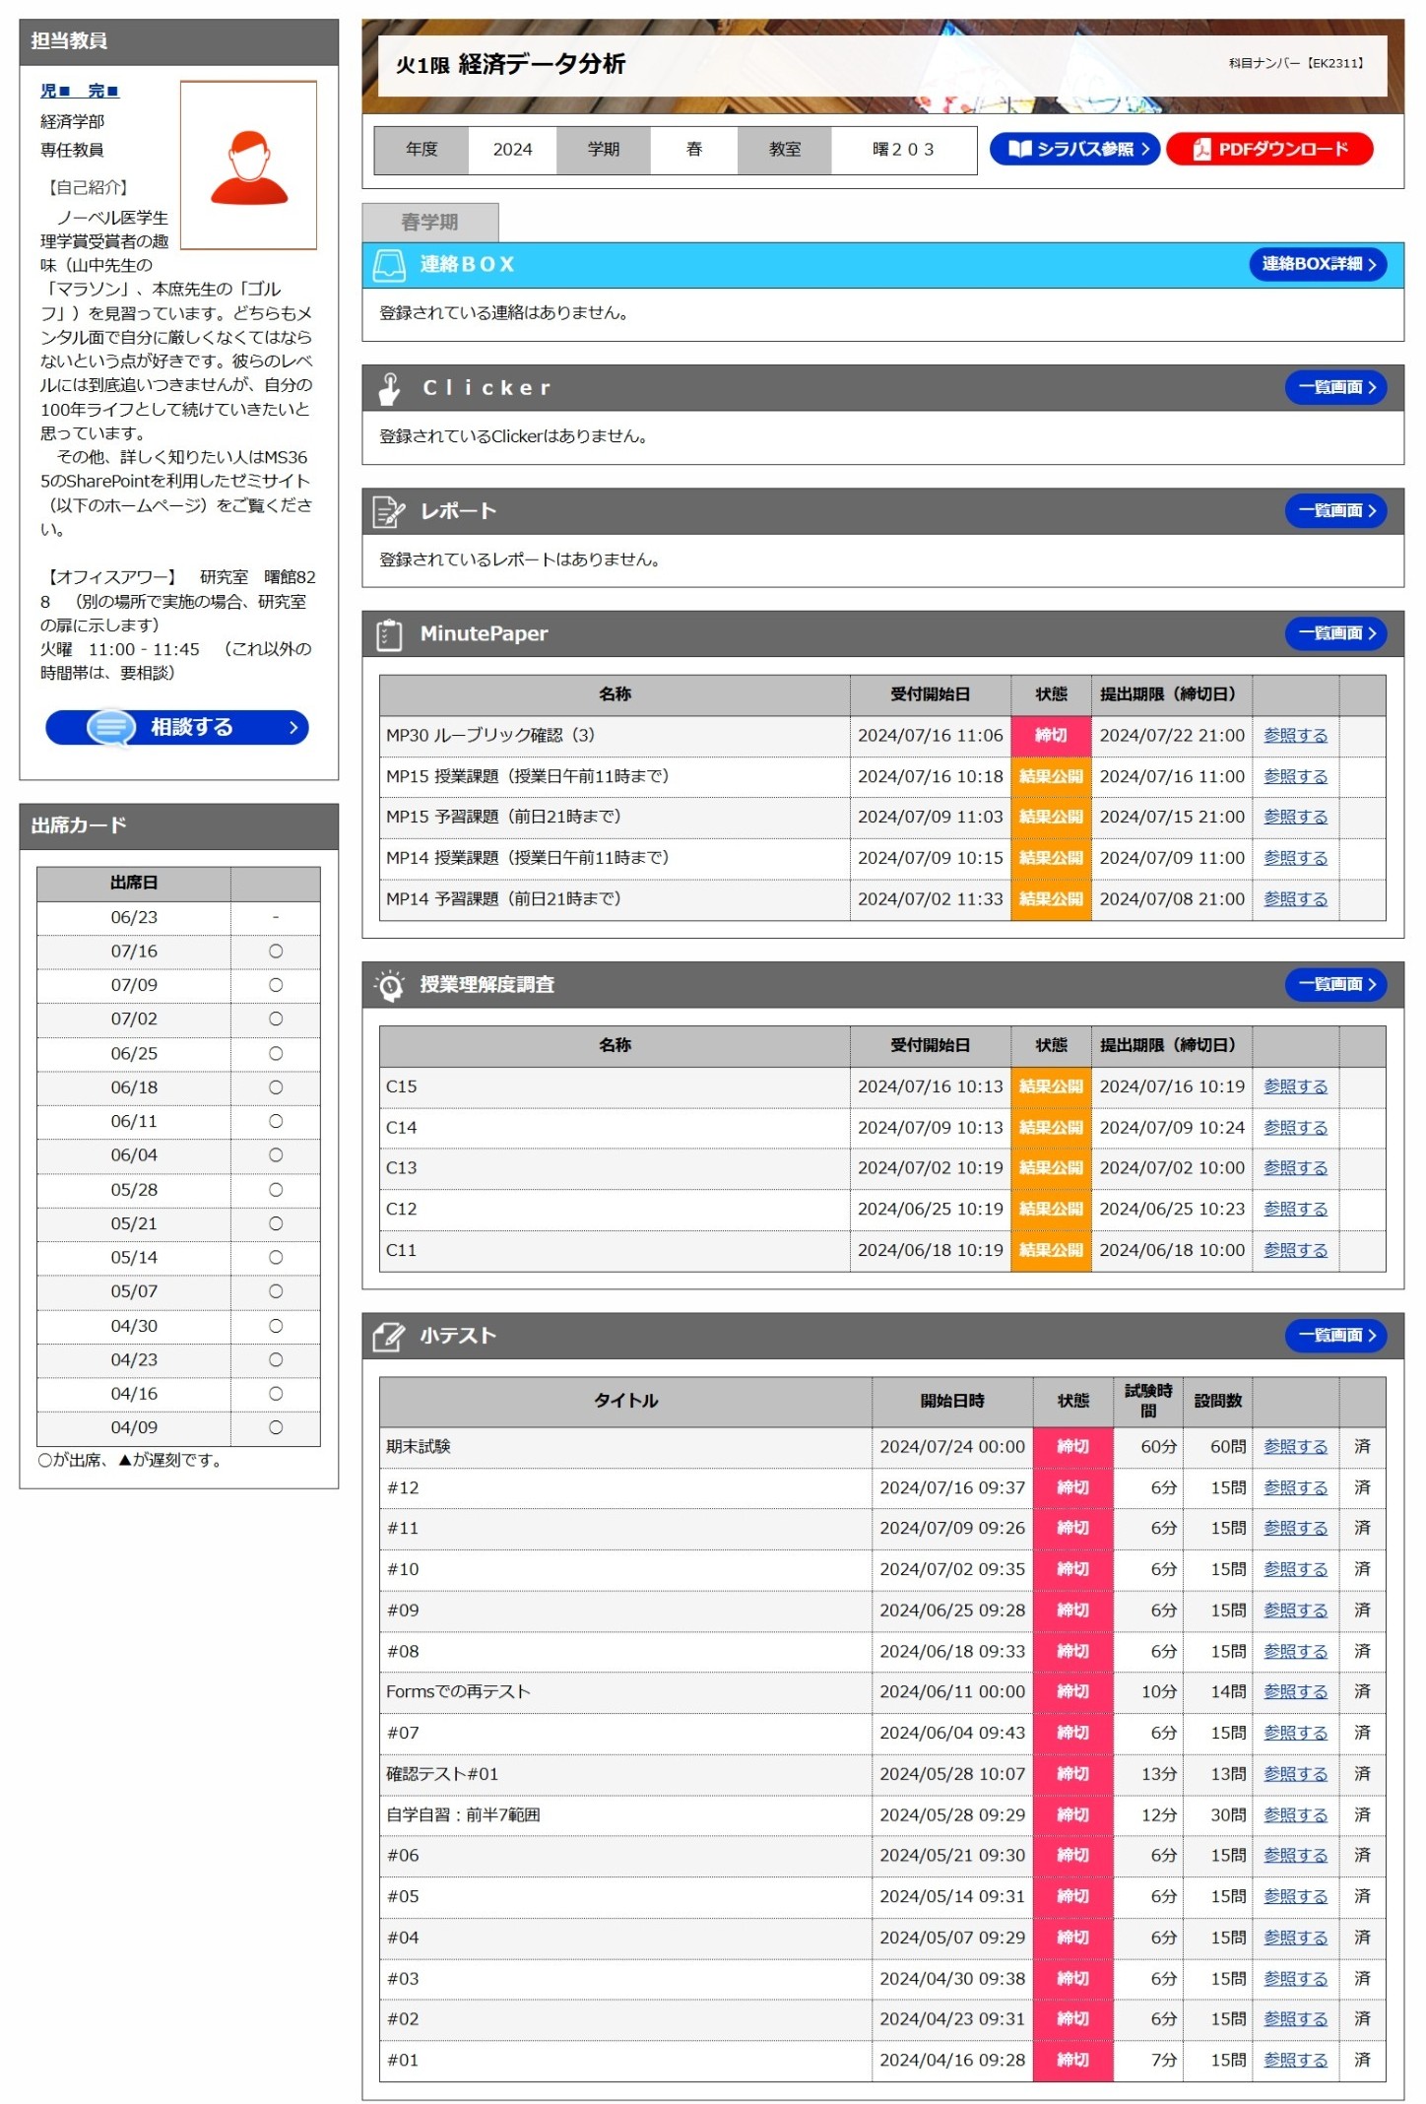Click the 07/16 attendance circle mark
Screen dimensions: 1426x2104
click(x=276, y=952)
